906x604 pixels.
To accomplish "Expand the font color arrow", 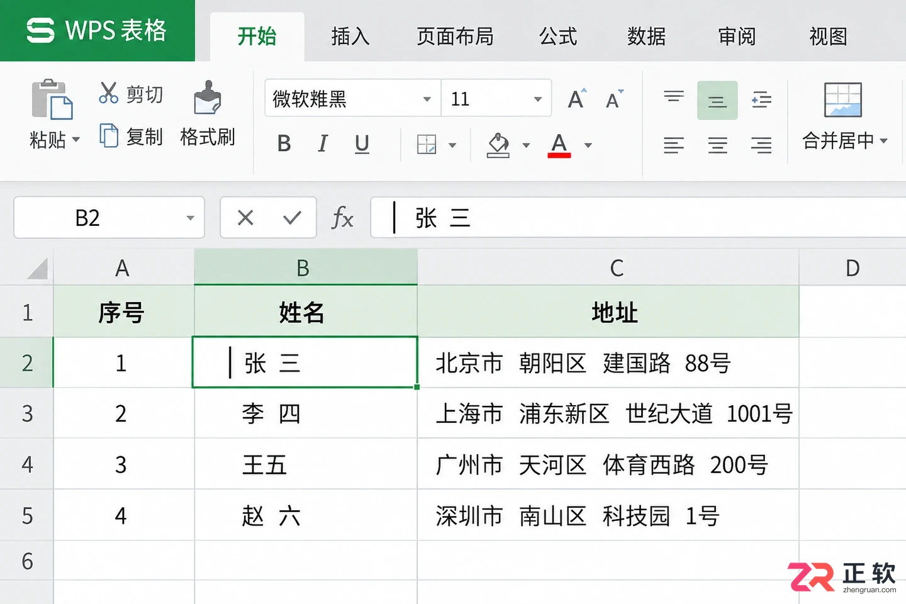I will (x=588, y=145).
